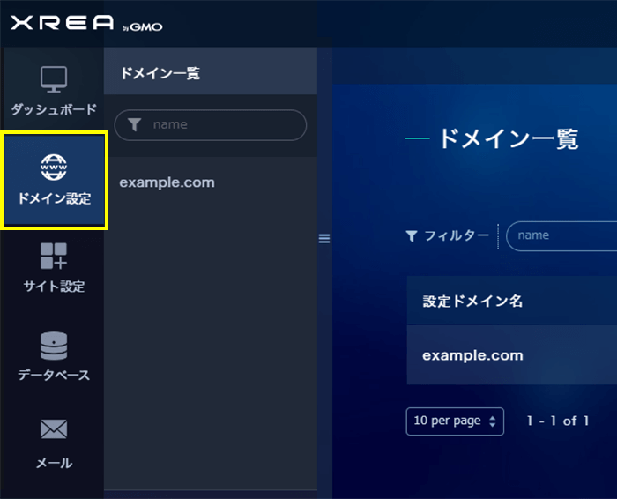This screenshot has width=617, height=499.
Task: Open the 10 per page dropdown
Action: [455, 421]
